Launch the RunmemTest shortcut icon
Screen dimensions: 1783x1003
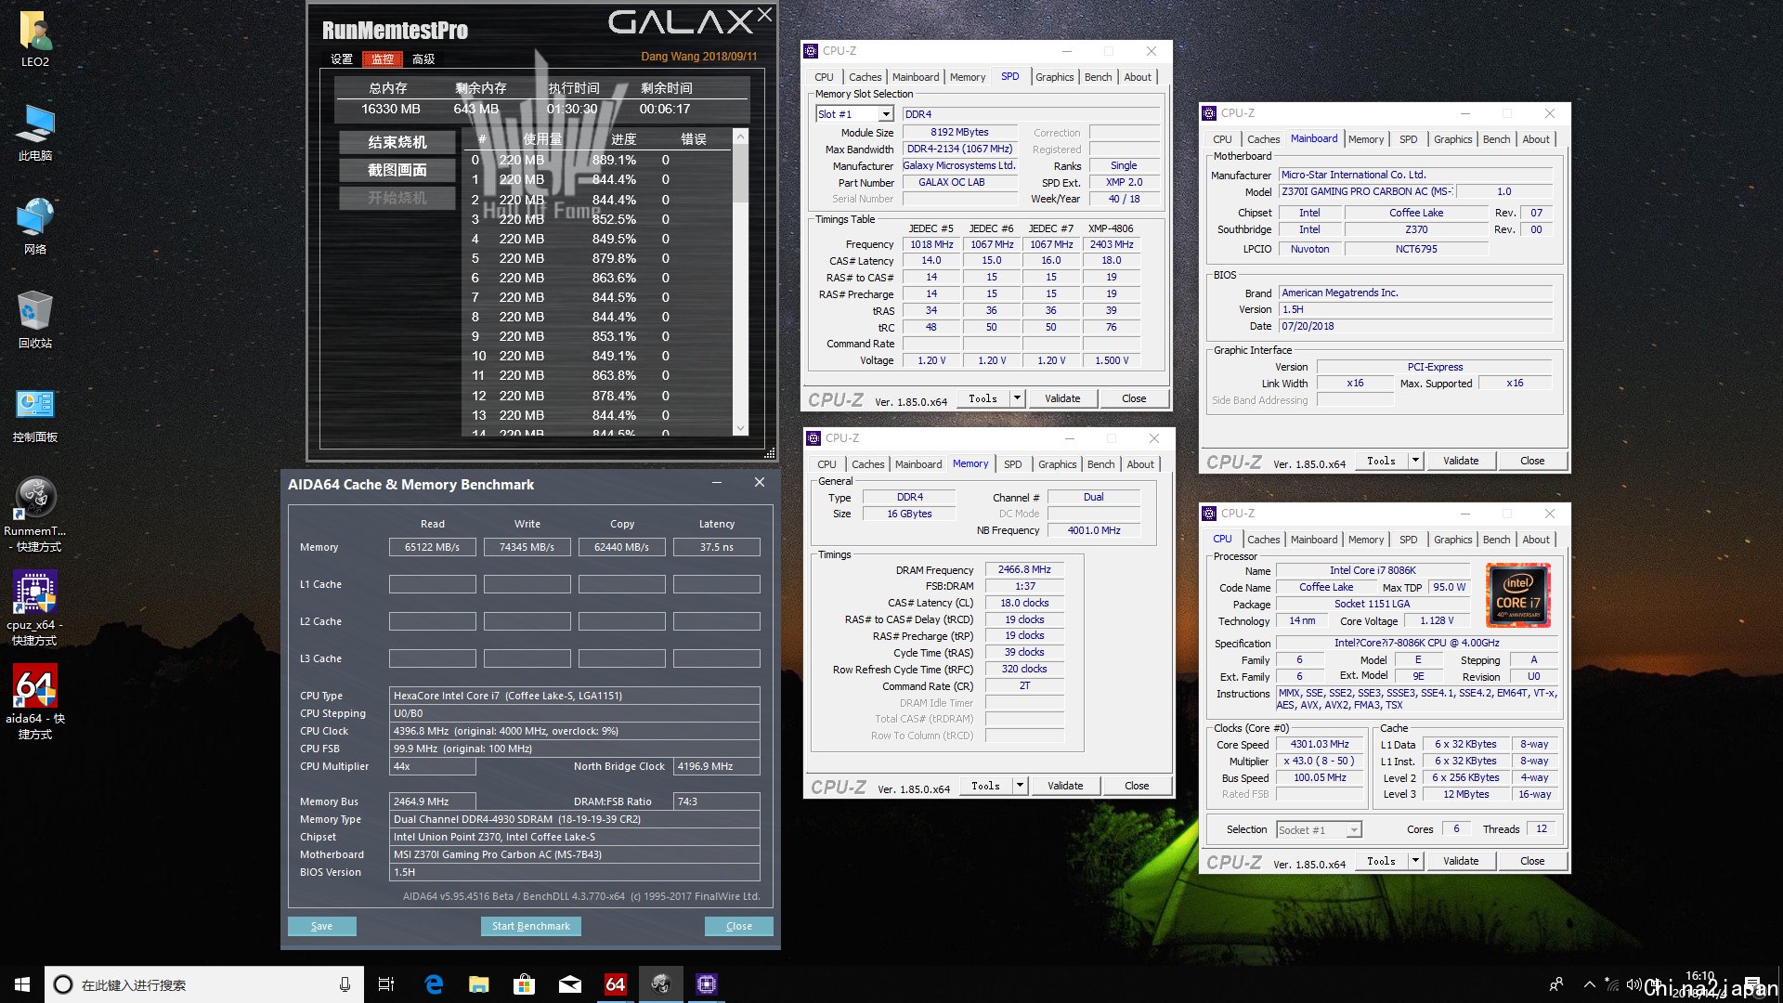35,515
